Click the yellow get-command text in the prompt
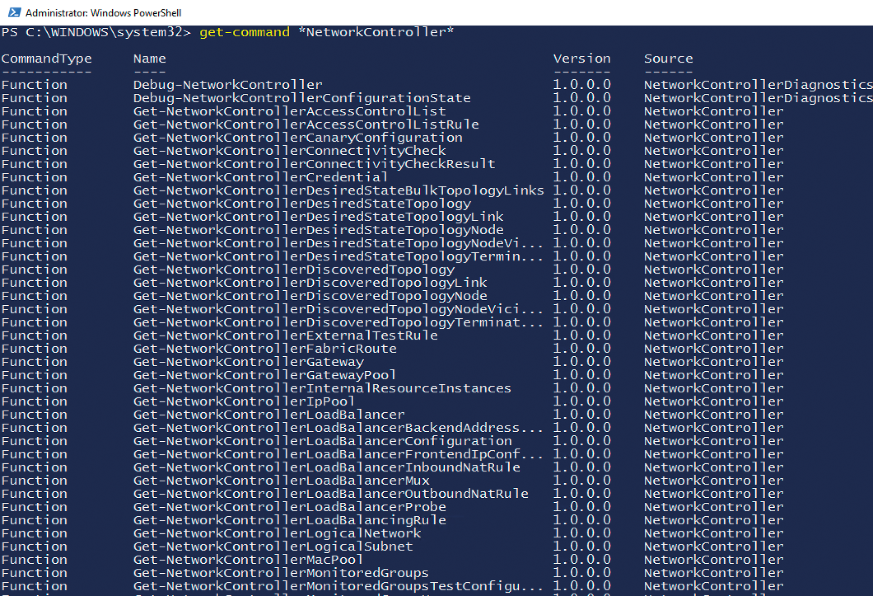The image size is (873, 596). (x=244, y=32)
